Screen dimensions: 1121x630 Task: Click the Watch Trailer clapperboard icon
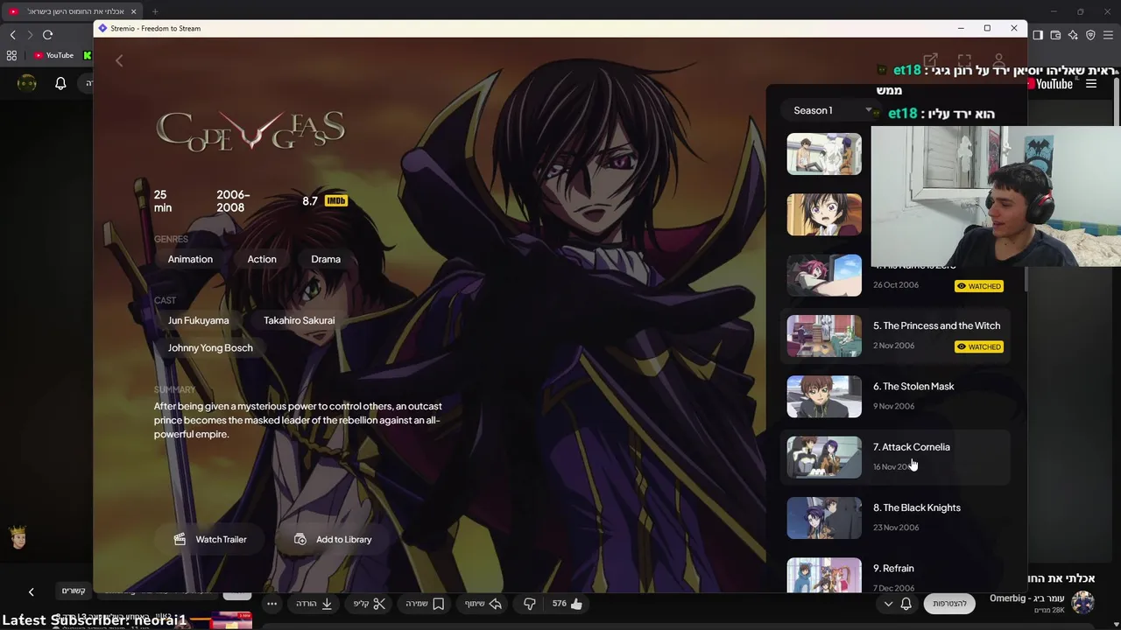(180, 540)
